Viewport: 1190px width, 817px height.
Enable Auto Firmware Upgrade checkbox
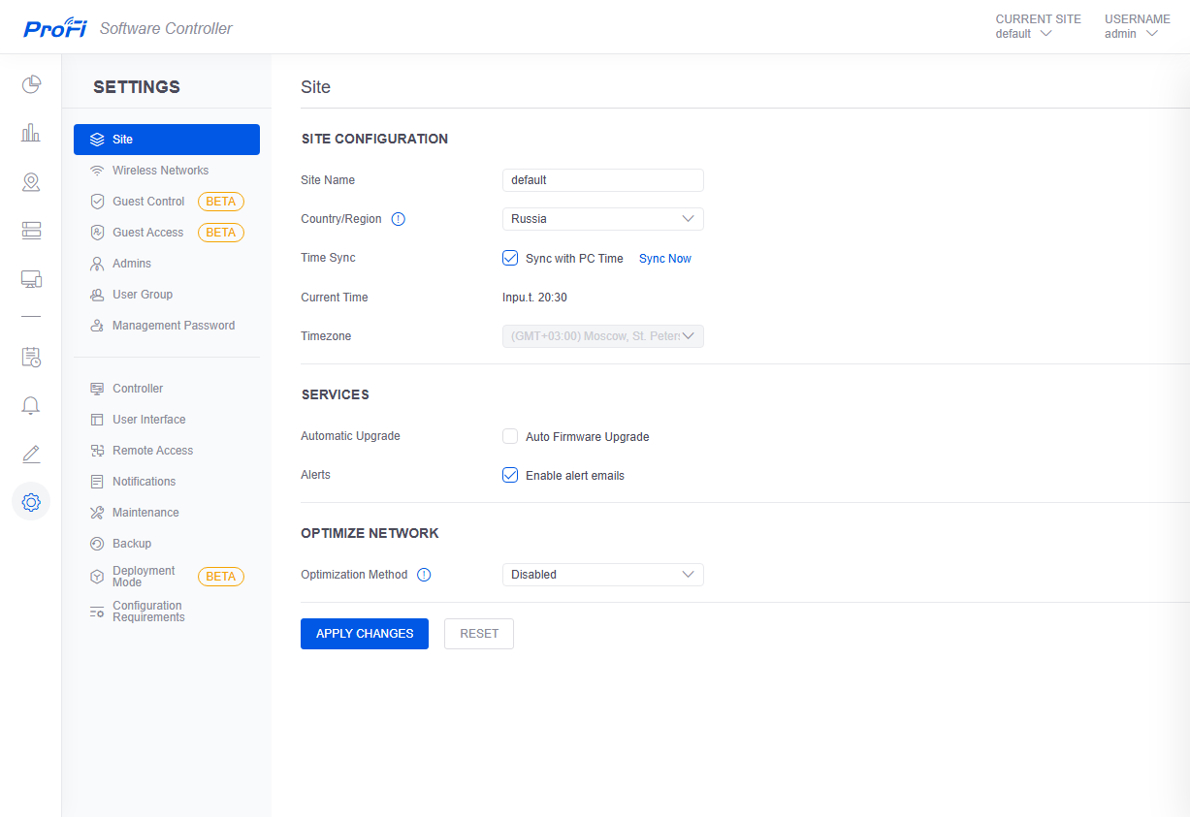coord(510,436)
